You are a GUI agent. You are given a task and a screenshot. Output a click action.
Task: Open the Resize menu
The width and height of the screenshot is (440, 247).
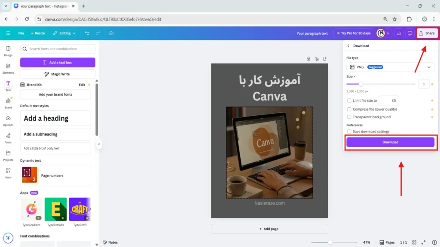tap(38, 33)
